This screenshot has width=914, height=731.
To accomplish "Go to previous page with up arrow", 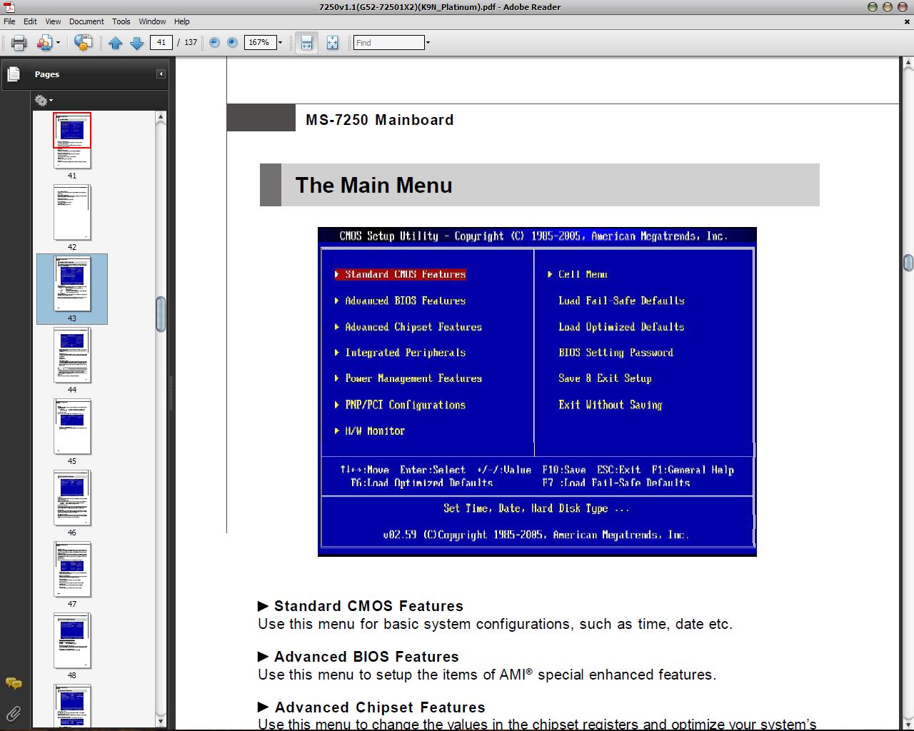I will [x=116, y=43].
